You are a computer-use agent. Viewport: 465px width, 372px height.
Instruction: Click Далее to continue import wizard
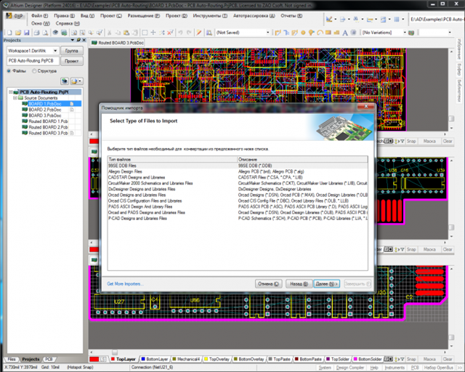326,284
